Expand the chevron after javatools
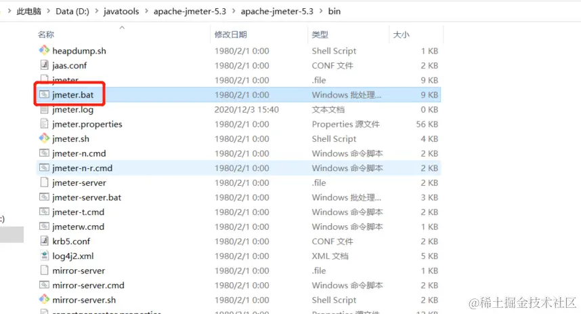581x314 pixels. click(146, 11)
